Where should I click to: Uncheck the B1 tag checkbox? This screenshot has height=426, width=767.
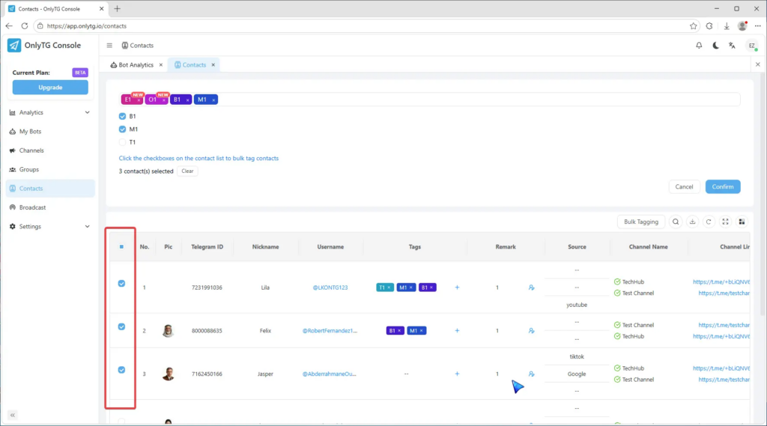[123, 116]
